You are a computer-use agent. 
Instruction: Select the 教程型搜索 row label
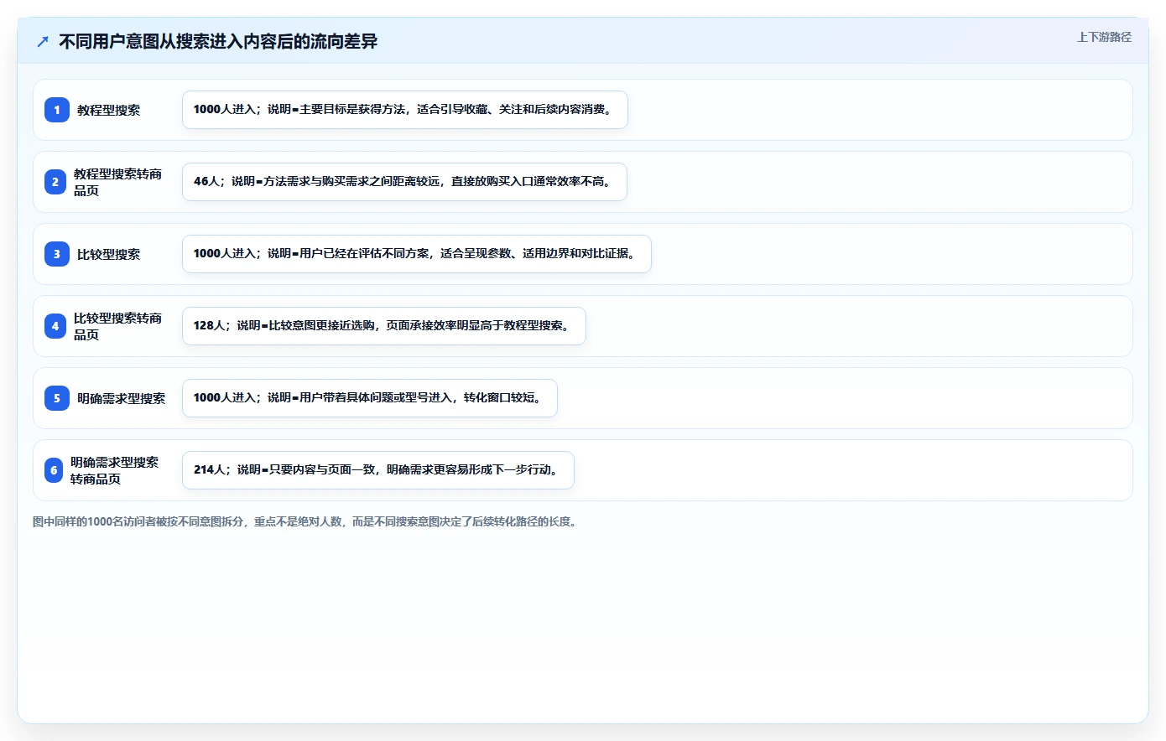pos(109,110)
